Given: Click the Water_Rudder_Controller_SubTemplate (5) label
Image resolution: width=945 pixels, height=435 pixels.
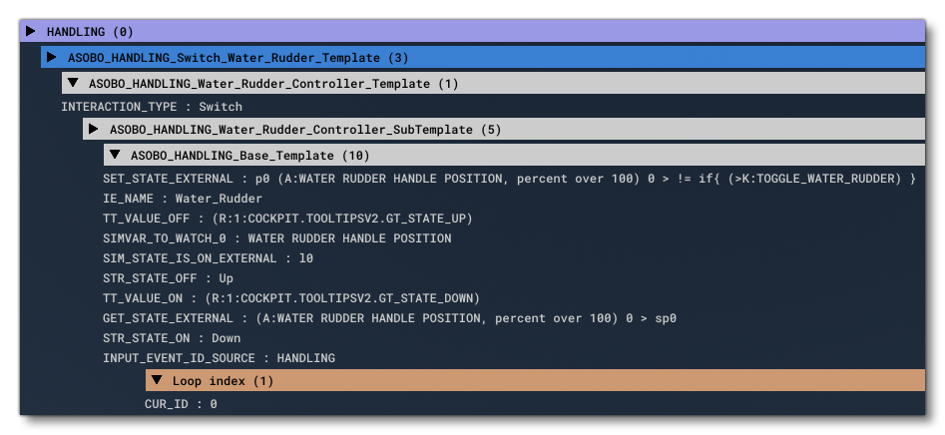Looking at the screenshot, I should 304,130.
